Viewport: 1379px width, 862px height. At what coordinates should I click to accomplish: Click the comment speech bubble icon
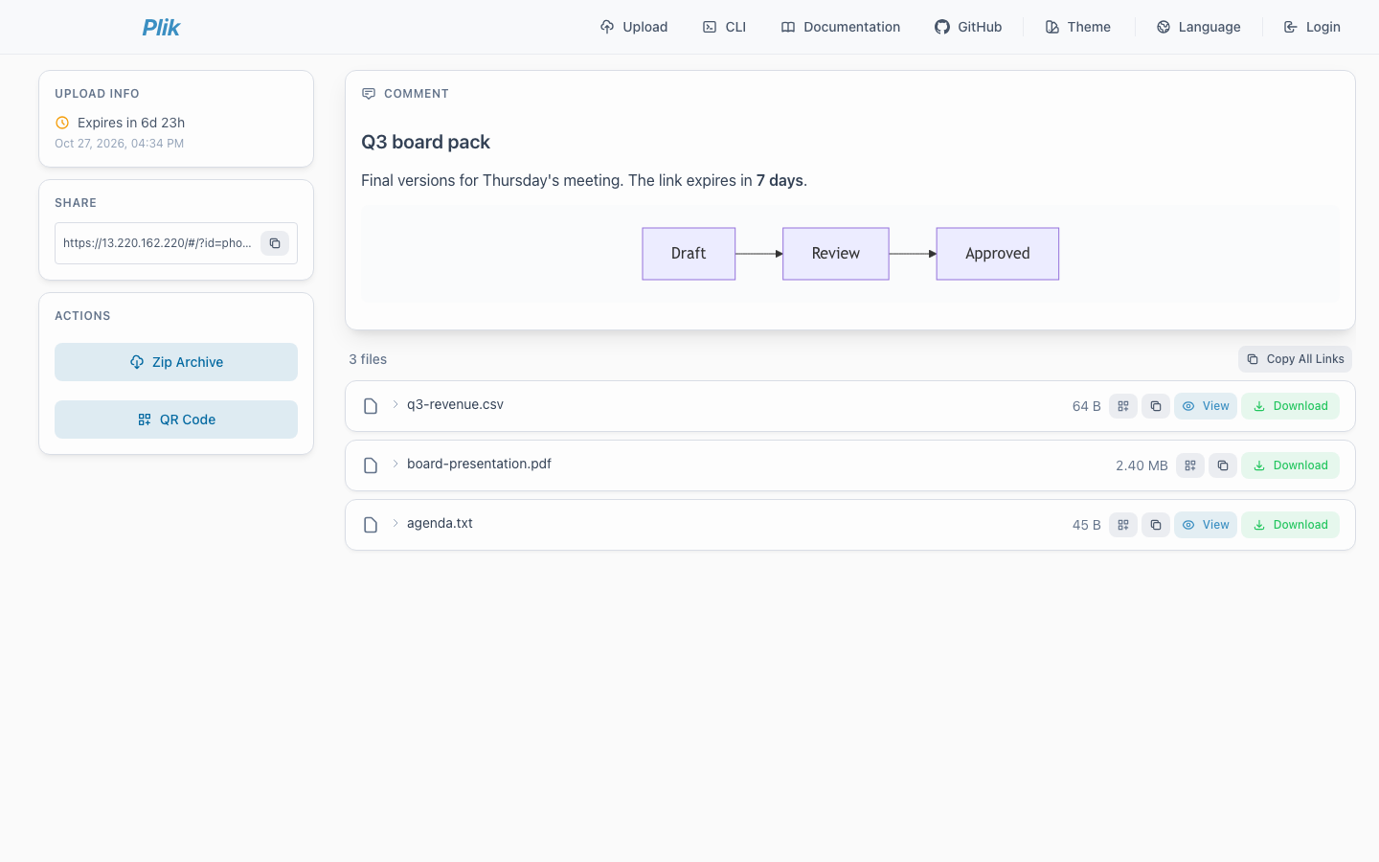369,94
